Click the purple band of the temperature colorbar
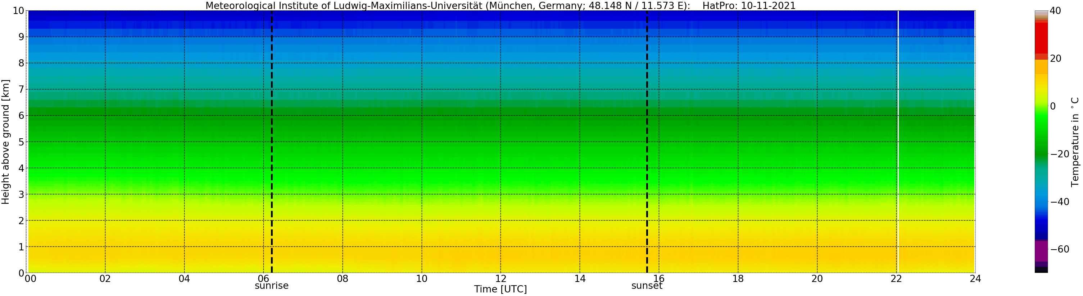Viewport: 1083px width, 296px height. 1041,251
